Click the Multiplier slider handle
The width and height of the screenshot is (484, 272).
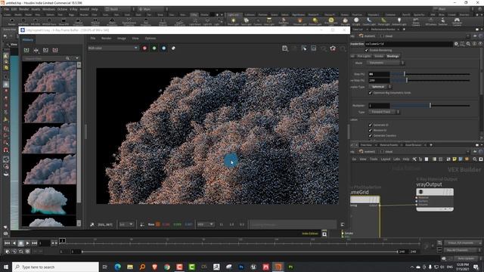coord(430,106)
